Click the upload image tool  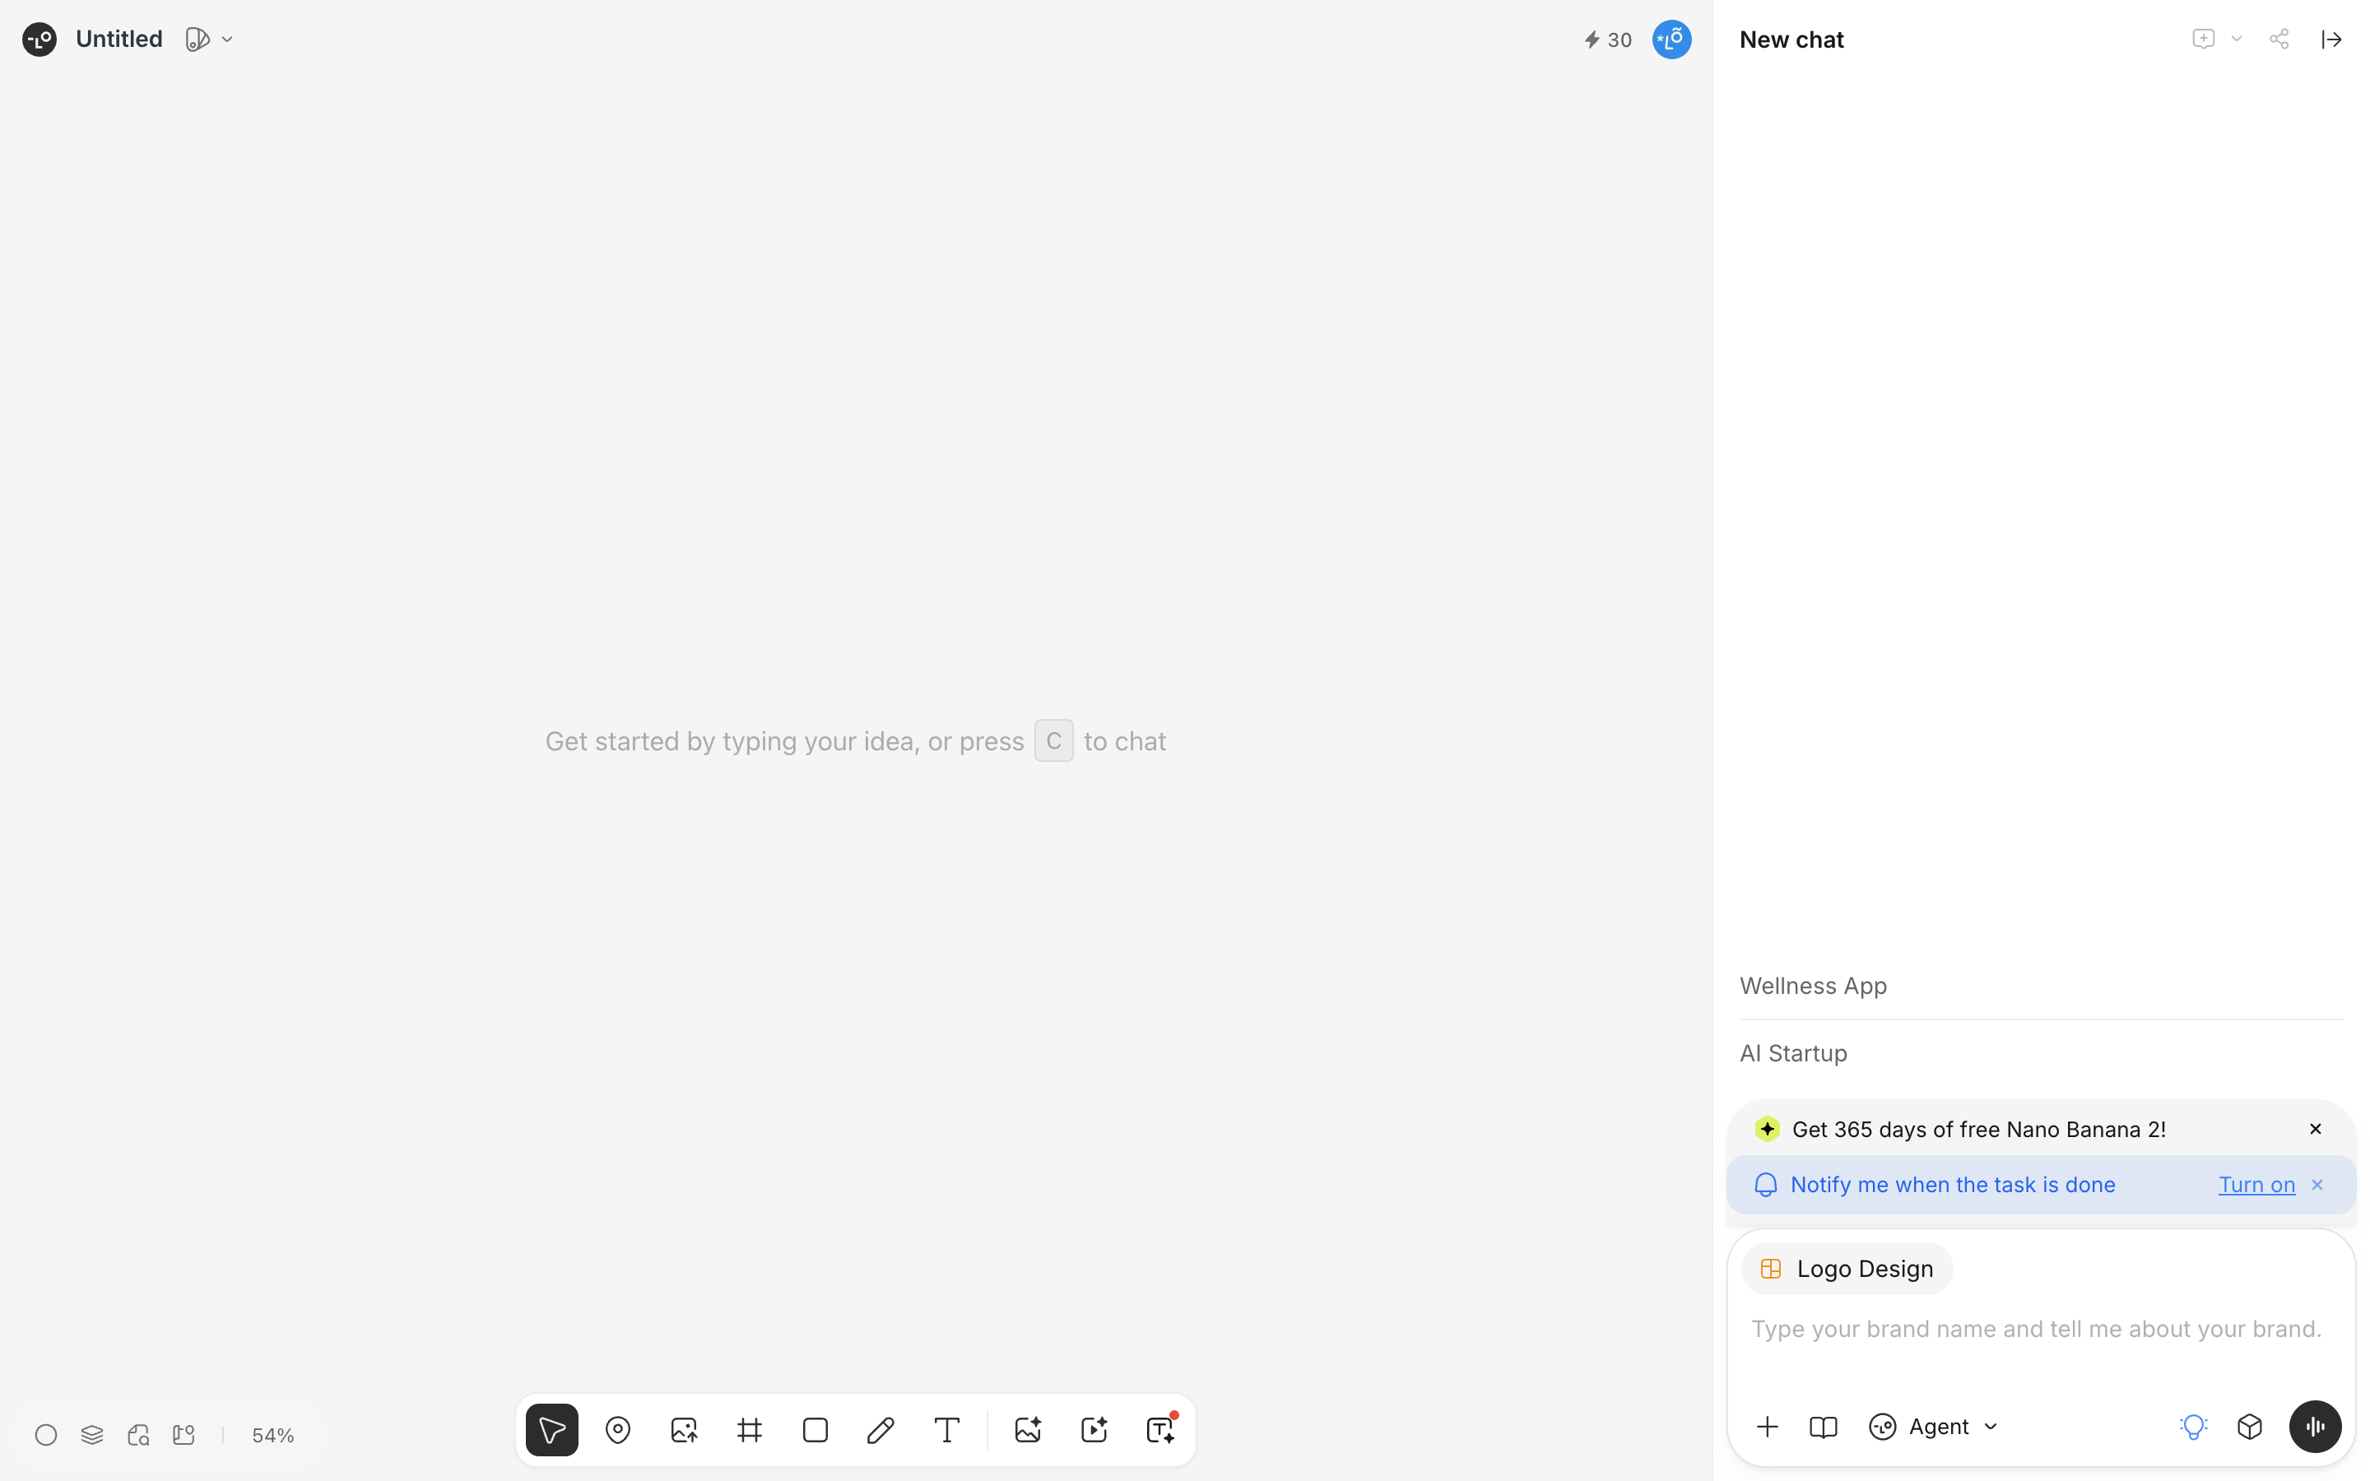(684, 1430)
